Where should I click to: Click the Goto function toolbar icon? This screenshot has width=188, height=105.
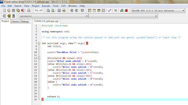coord(59,10)
